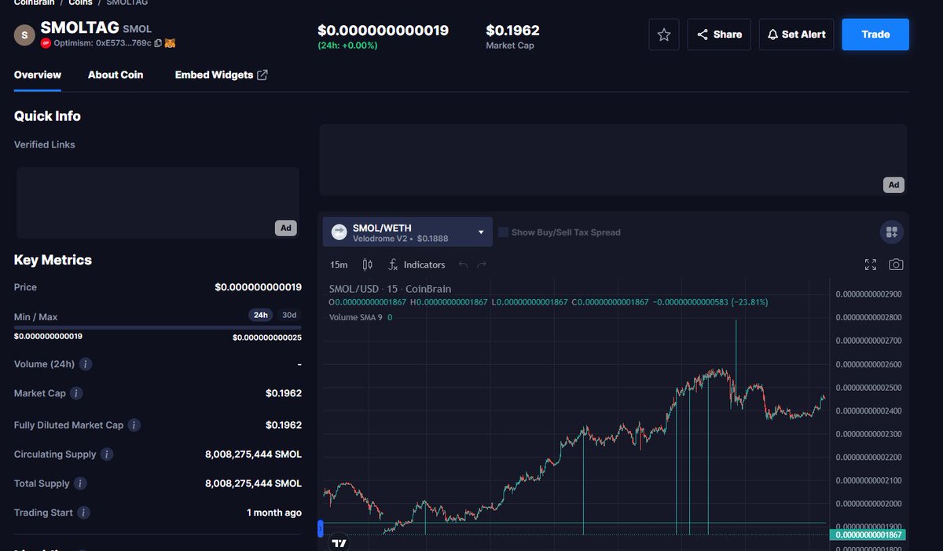The image size is (943, 551).
Task: Enter fullscreen chart mode
Action: [871, 265]
